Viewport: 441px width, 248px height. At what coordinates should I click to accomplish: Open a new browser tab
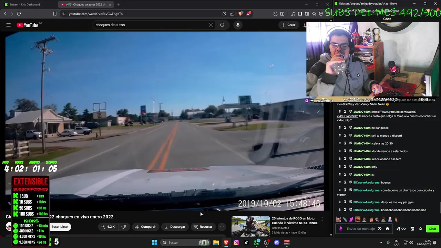118,4
